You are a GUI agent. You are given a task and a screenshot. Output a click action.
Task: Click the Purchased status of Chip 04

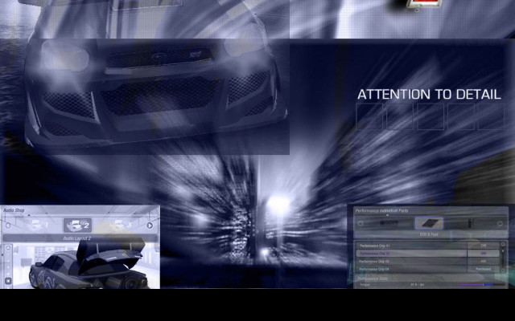[483, 269]
